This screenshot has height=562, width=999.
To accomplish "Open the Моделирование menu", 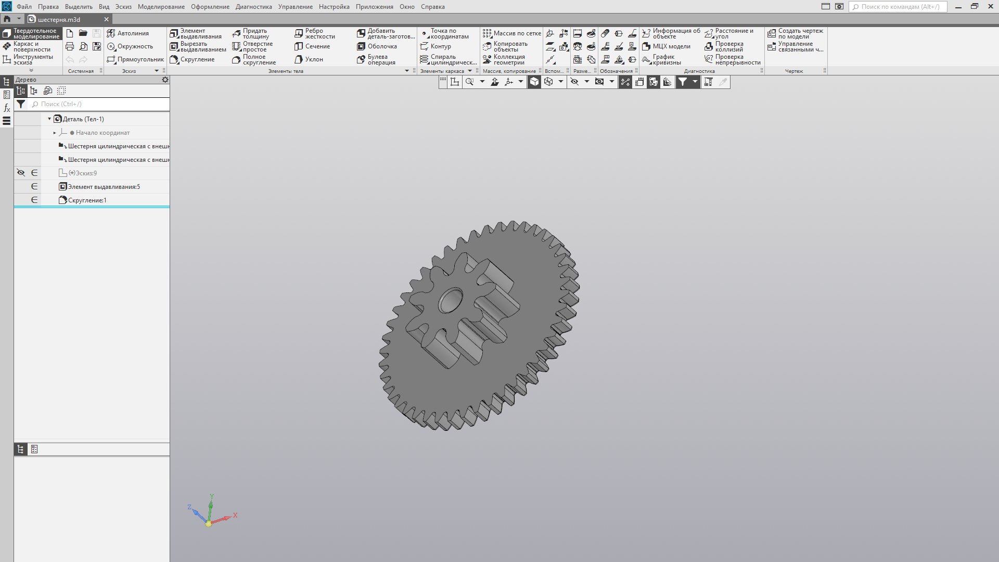I will point(161,7).
